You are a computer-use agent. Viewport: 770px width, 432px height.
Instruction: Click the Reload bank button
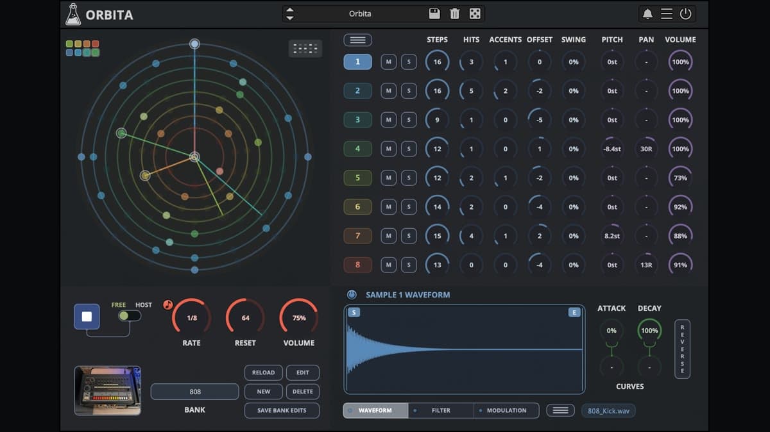tap(263, 372)
